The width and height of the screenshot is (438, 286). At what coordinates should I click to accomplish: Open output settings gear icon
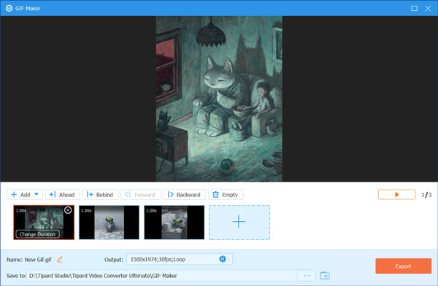pos(223,259)
